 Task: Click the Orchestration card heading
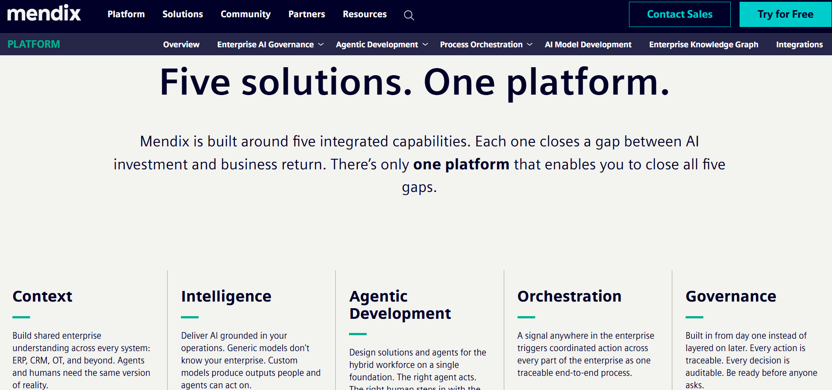(569, 296)
